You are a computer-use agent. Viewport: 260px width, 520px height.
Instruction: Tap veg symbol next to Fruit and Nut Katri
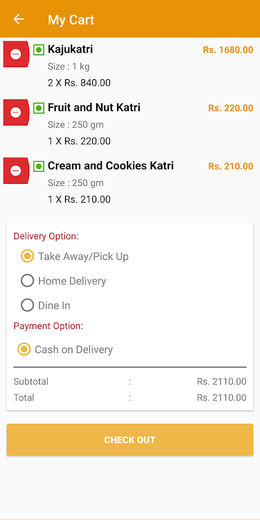pos(39,108)
